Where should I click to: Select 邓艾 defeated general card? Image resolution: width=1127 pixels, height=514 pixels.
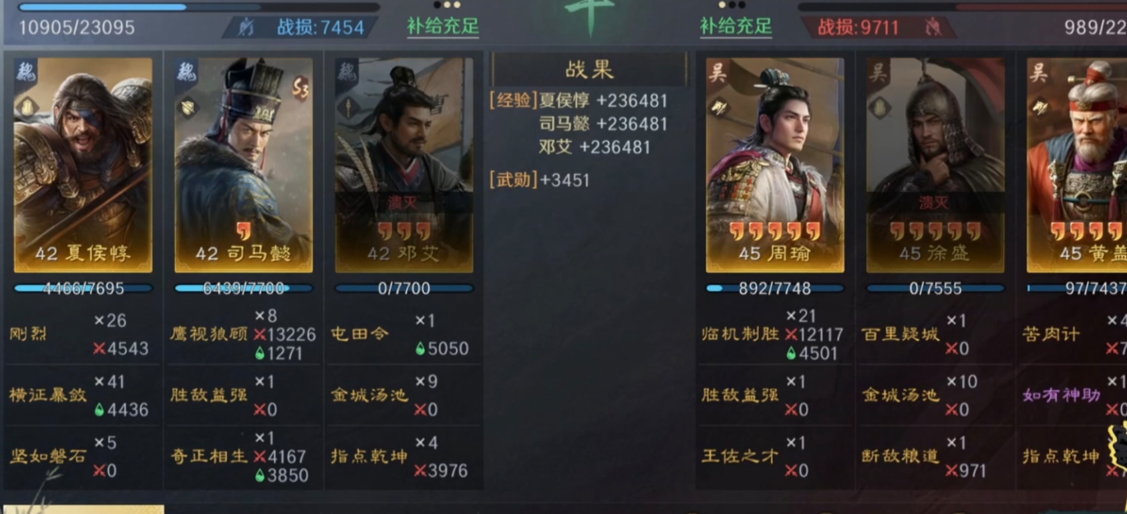pos(404,164)
